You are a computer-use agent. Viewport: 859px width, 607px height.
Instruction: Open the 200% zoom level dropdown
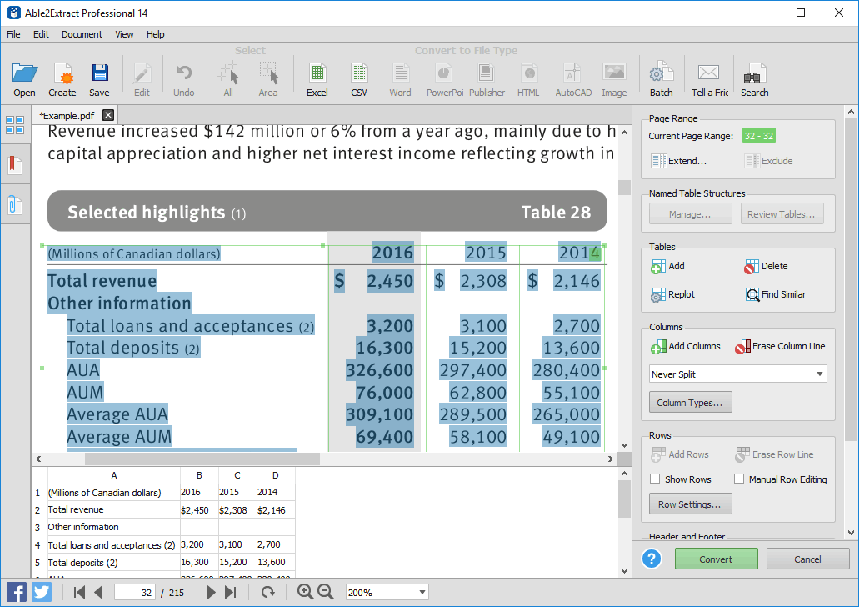[x=387, y=593]
